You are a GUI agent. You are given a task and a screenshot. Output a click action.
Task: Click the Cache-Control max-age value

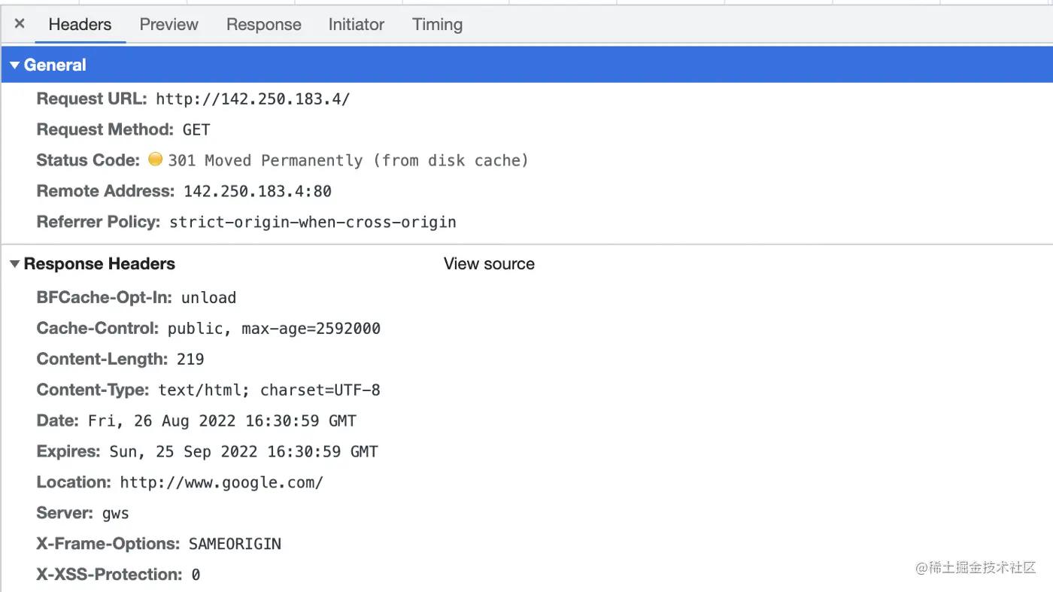311,329
